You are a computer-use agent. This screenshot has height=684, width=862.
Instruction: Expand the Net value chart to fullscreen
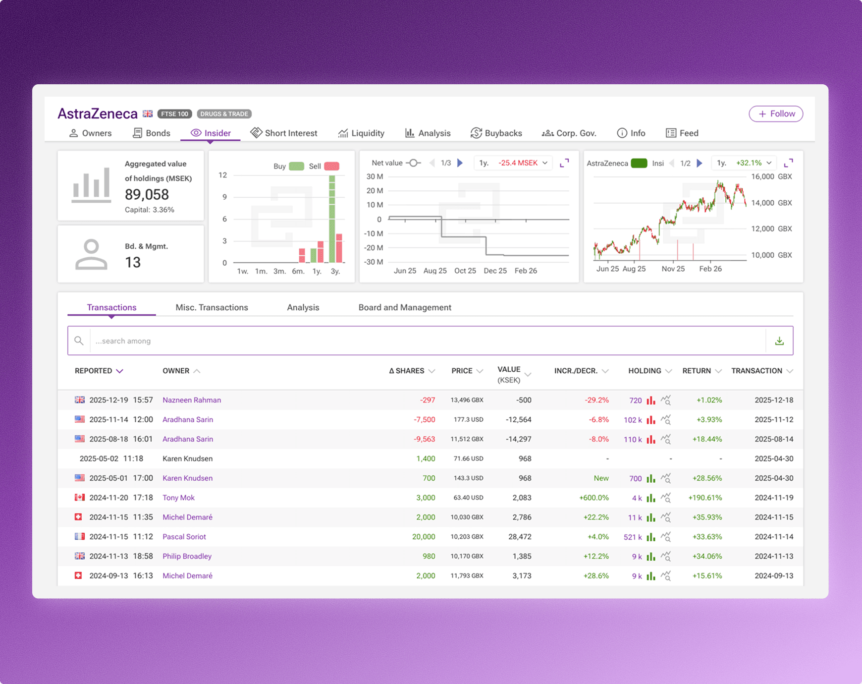pos(564,163)
